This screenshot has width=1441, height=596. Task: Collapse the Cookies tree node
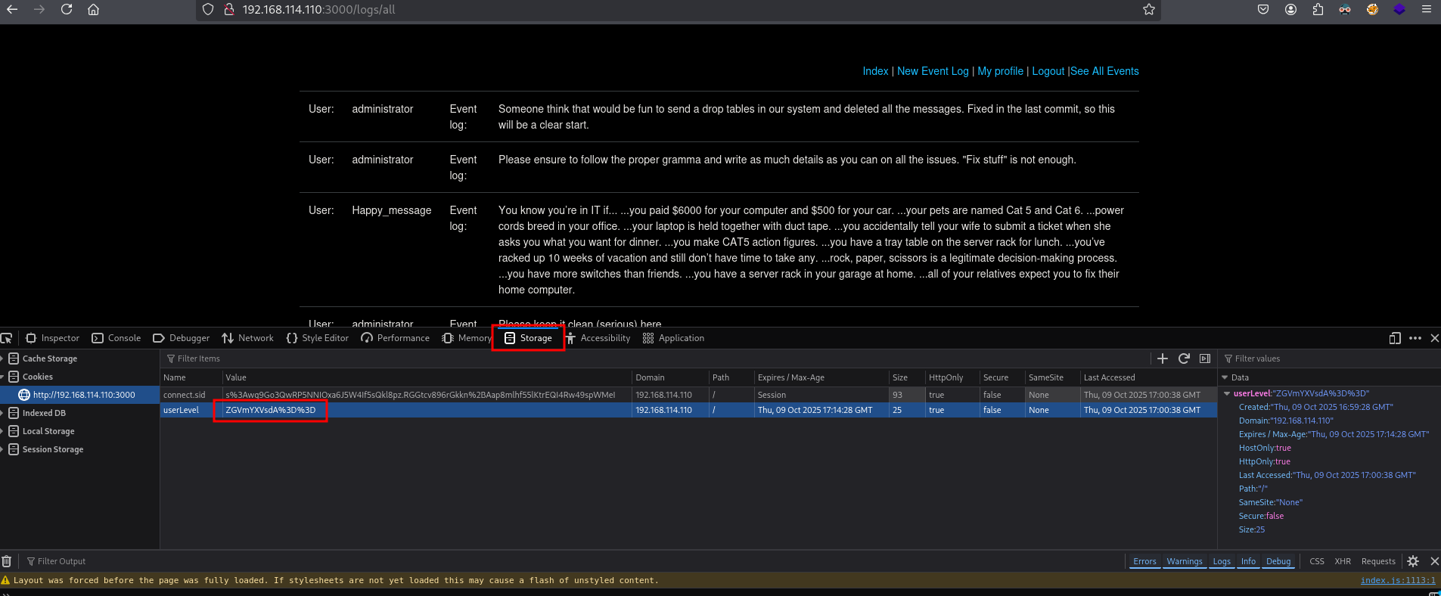pos(3,377)
